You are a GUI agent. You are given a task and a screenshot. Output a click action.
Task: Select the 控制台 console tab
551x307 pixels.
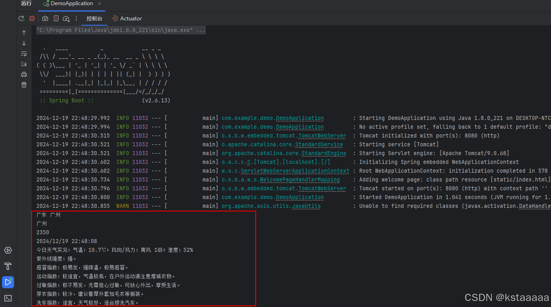pos(94,18)
